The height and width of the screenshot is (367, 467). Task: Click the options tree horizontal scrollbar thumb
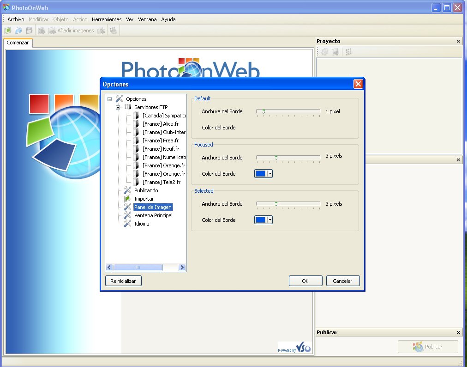point(138,267)
